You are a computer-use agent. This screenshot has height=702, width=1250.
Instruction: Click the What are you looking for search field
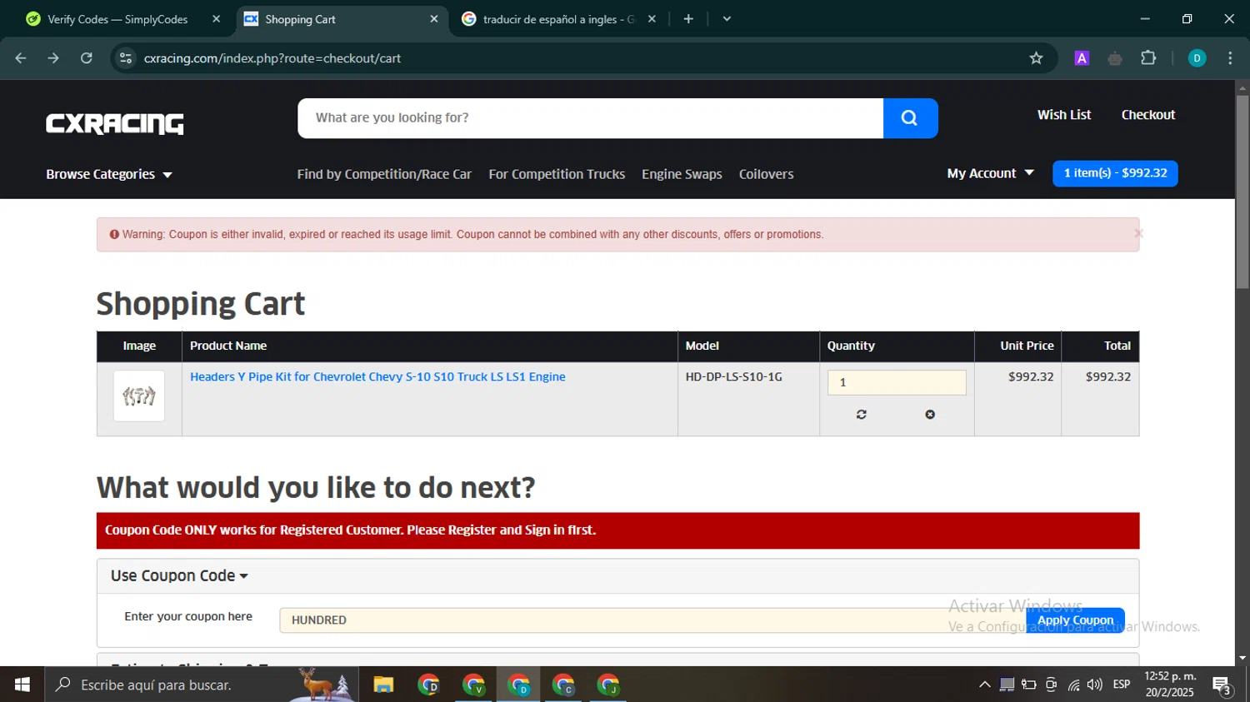click(x=590, y=118)
